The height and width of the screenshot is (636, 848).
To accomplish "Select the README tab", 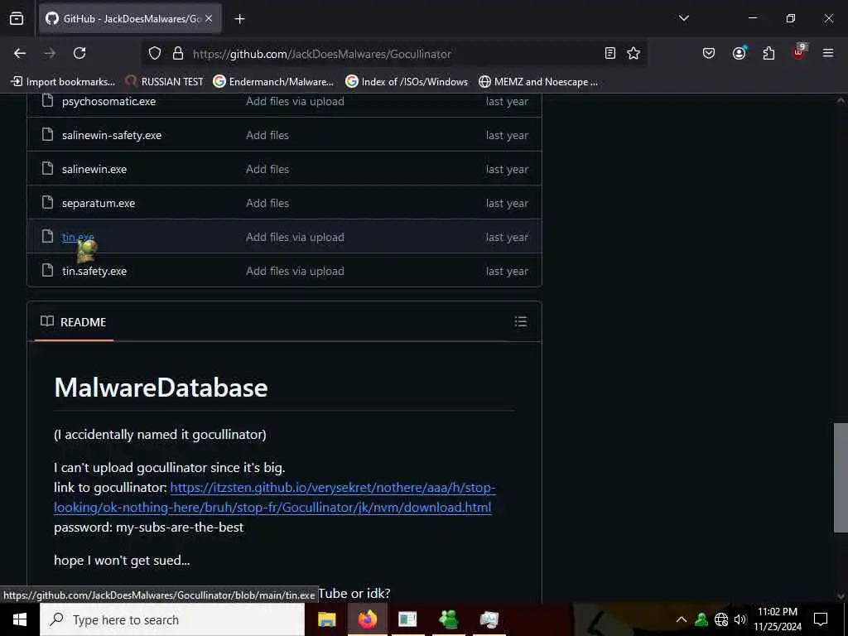I will pyautogui.click(x=74, y=322).
